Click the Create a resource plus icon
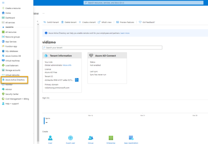Image resolution: width=208 pixels, height=144 pixels. (x=3, y=8)
